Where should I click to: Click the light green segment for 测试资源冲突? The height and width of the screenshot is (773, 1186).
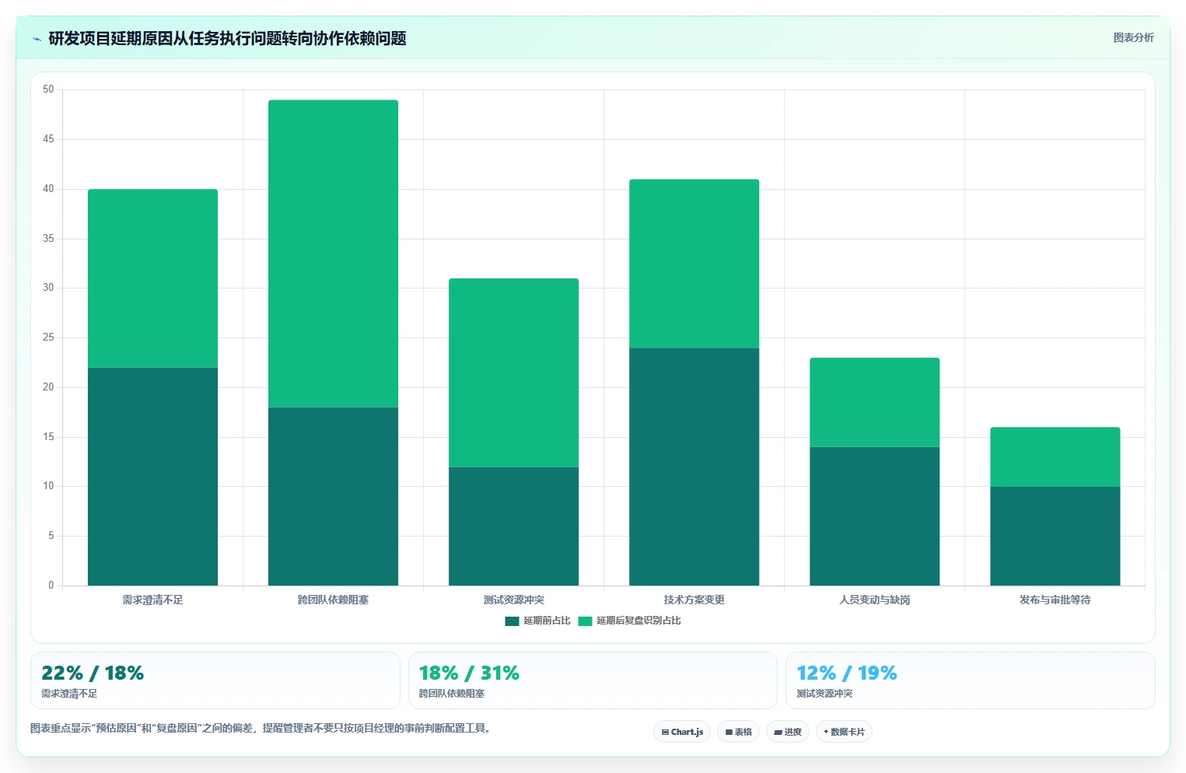(x=513, y=373)
